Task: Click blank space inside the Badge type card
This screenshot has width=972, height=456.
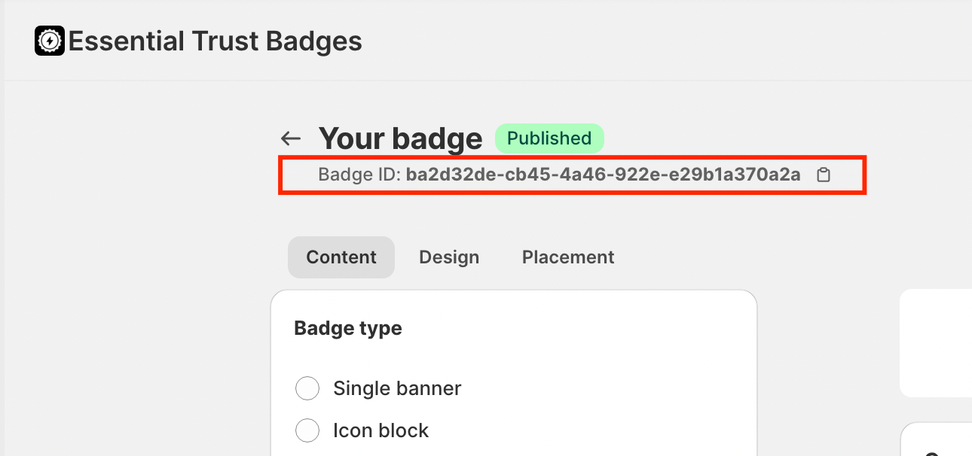Action: click(603, 361)
